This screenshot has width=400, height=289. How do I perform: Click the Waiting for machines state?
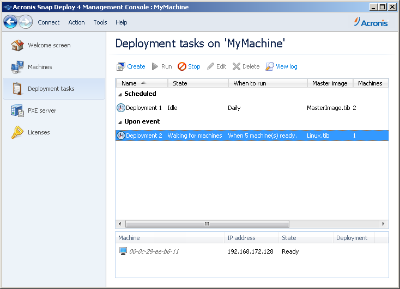(195, 136)
